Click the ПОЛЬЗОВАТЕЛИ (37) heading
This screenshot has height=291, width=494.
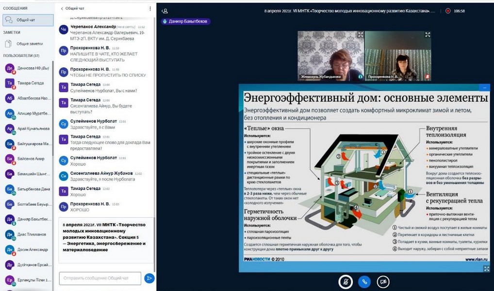pyautogui.click(x=21, y=56)
